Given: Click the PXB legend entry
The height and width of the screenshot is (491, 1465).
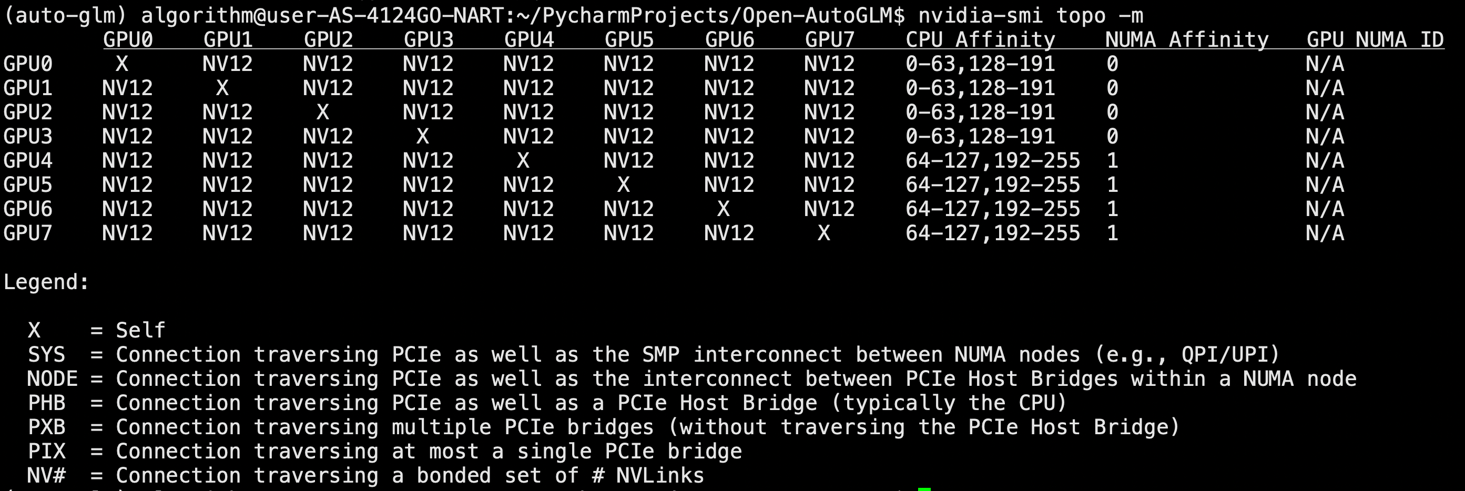Looking at the screenshot, I should [x=47, y=427].
